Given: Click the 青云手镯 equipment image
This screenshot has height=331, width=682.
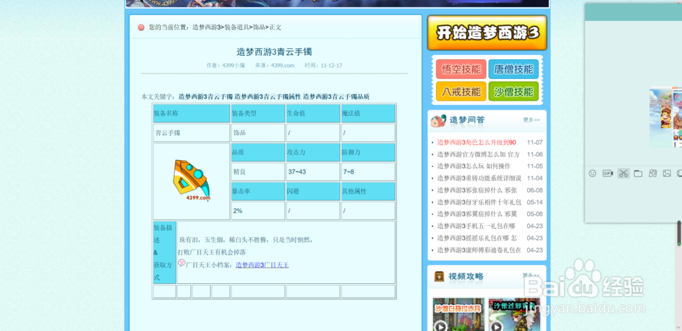Looking at the screenshot, I should tap(192, 180).
